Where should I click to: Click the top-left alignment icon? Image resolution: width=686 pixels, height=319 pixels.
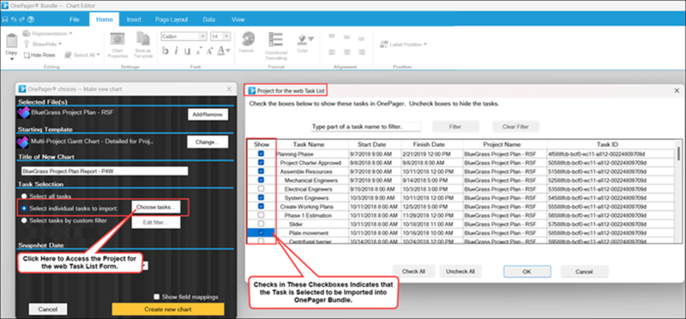332,37
